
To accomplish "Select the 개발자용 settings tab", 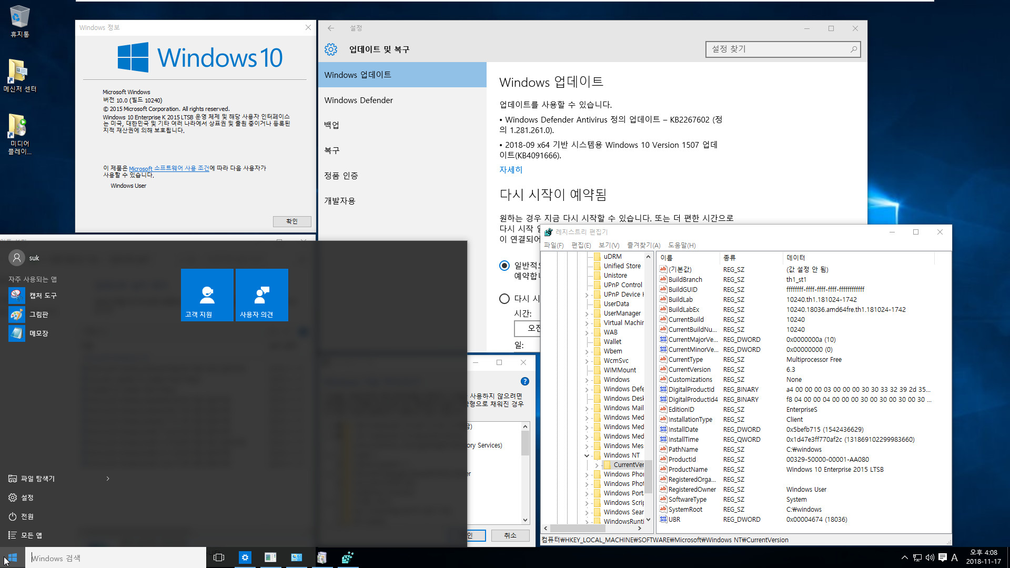I will (x=402, y=201).
